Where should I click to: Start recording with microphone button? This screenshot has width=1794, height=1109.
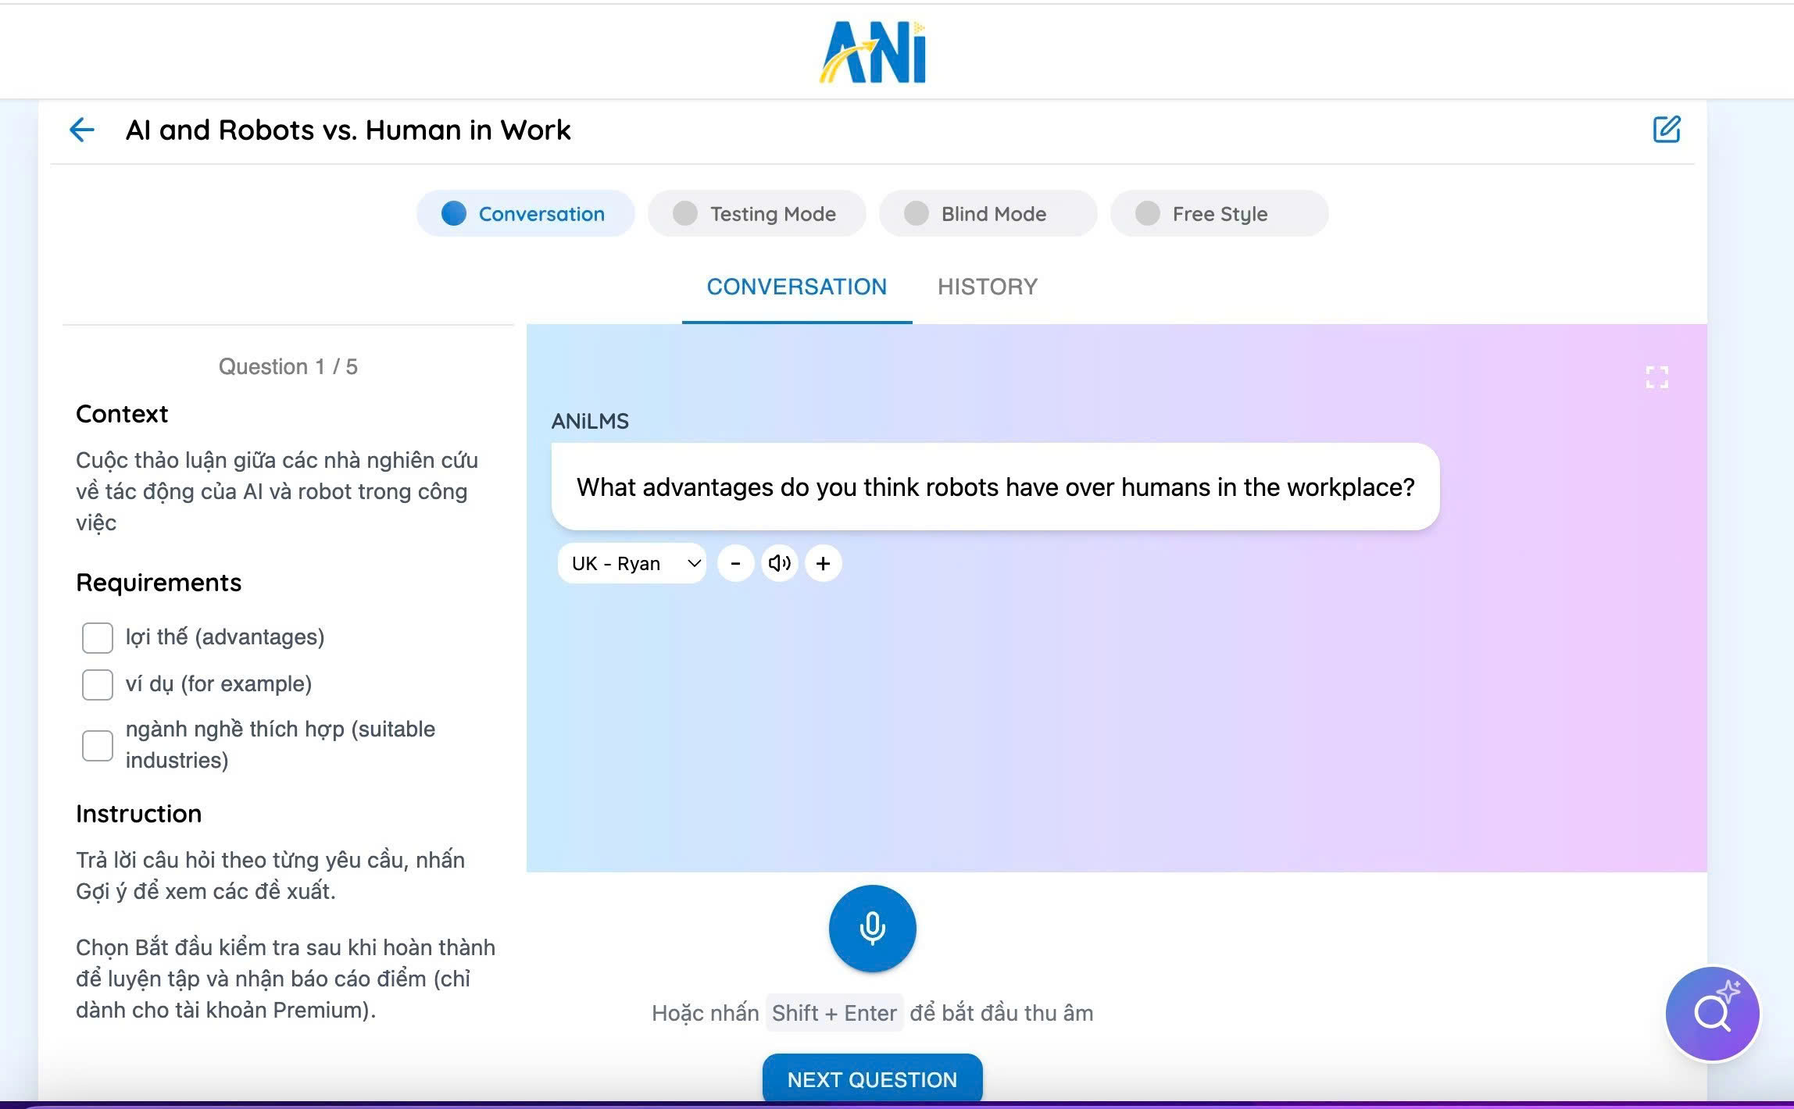pos(872,928)
